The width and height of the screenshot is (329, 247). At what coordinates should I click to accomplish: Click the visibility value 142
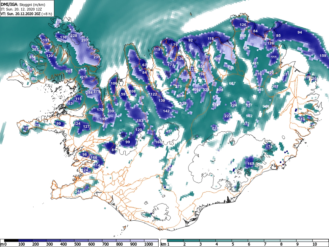pos(166,111)
